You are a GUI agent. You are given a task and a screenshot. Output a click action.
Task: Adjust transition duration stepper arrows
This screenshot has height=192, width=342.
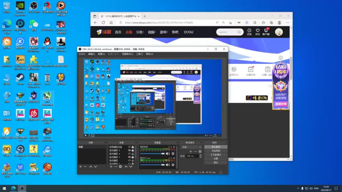tap(200, 156)
